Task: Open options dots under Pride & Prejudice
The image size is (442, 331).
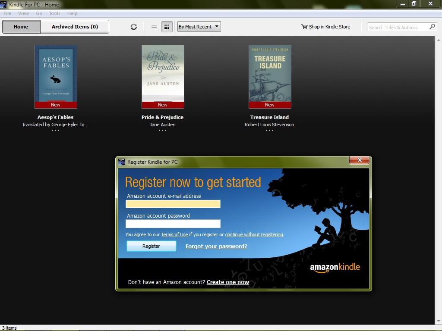Action: click(x=162, y=130)
